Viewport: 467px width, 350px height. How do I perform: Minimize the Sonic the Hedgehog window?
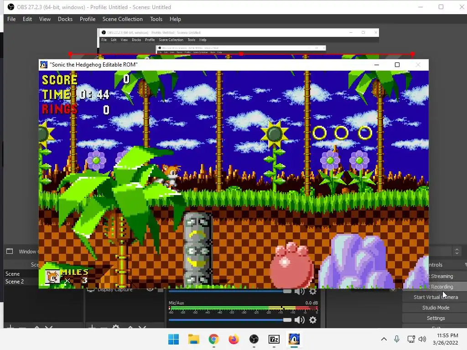coord(376,65)
